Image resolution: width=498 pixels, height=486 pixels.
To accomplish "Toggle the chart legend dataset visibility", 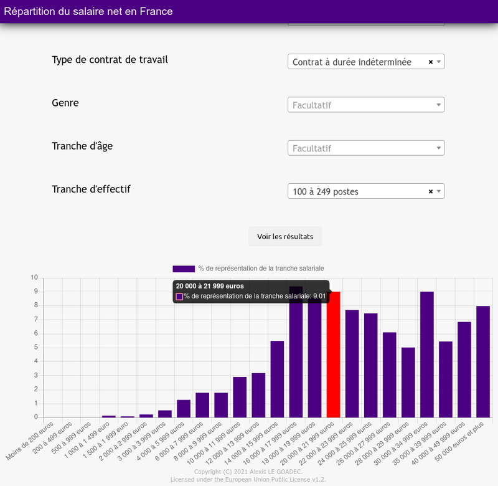I will click(x=261, y=269).
